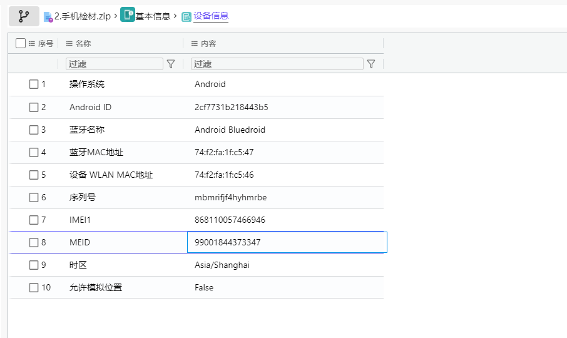Select value 99001844373347
Screen dimensions: 567x338
tap(227, 242)
